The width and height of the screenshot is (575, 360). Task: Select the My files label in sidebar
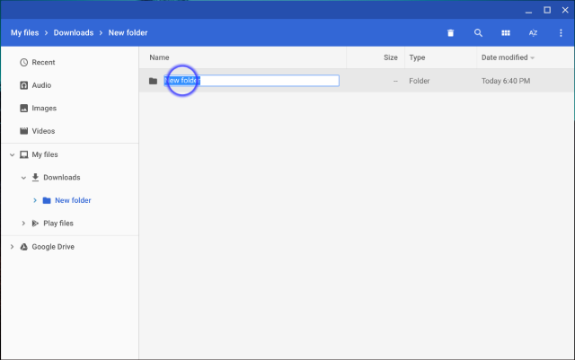pos(45,154)
